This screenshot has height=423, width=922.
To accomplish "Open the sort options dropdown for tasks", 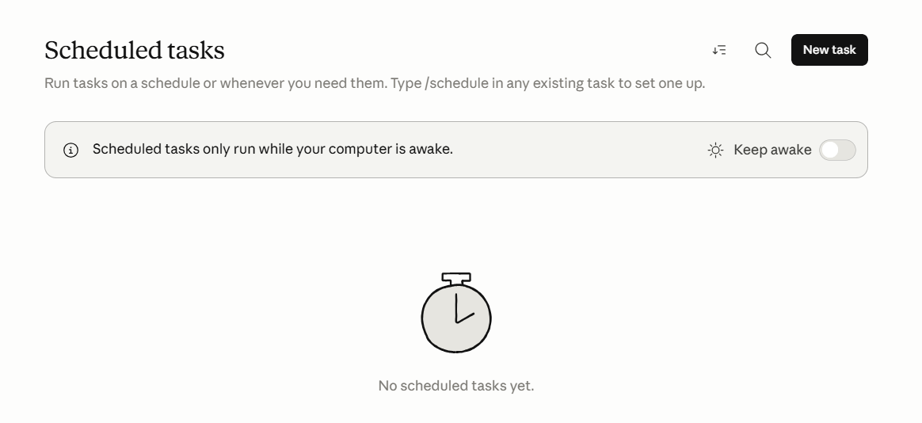I will coord(719,50).
